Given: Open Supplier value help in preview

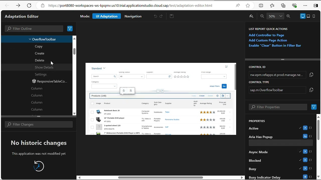Looking at the screenshot, I should coord(170,76).
